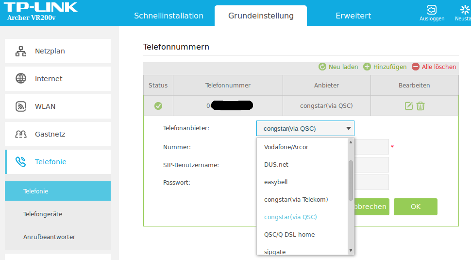Go to Telefongeräte in the sidebar
This screenshot has height=260, width=471.
tap(43, 214)
